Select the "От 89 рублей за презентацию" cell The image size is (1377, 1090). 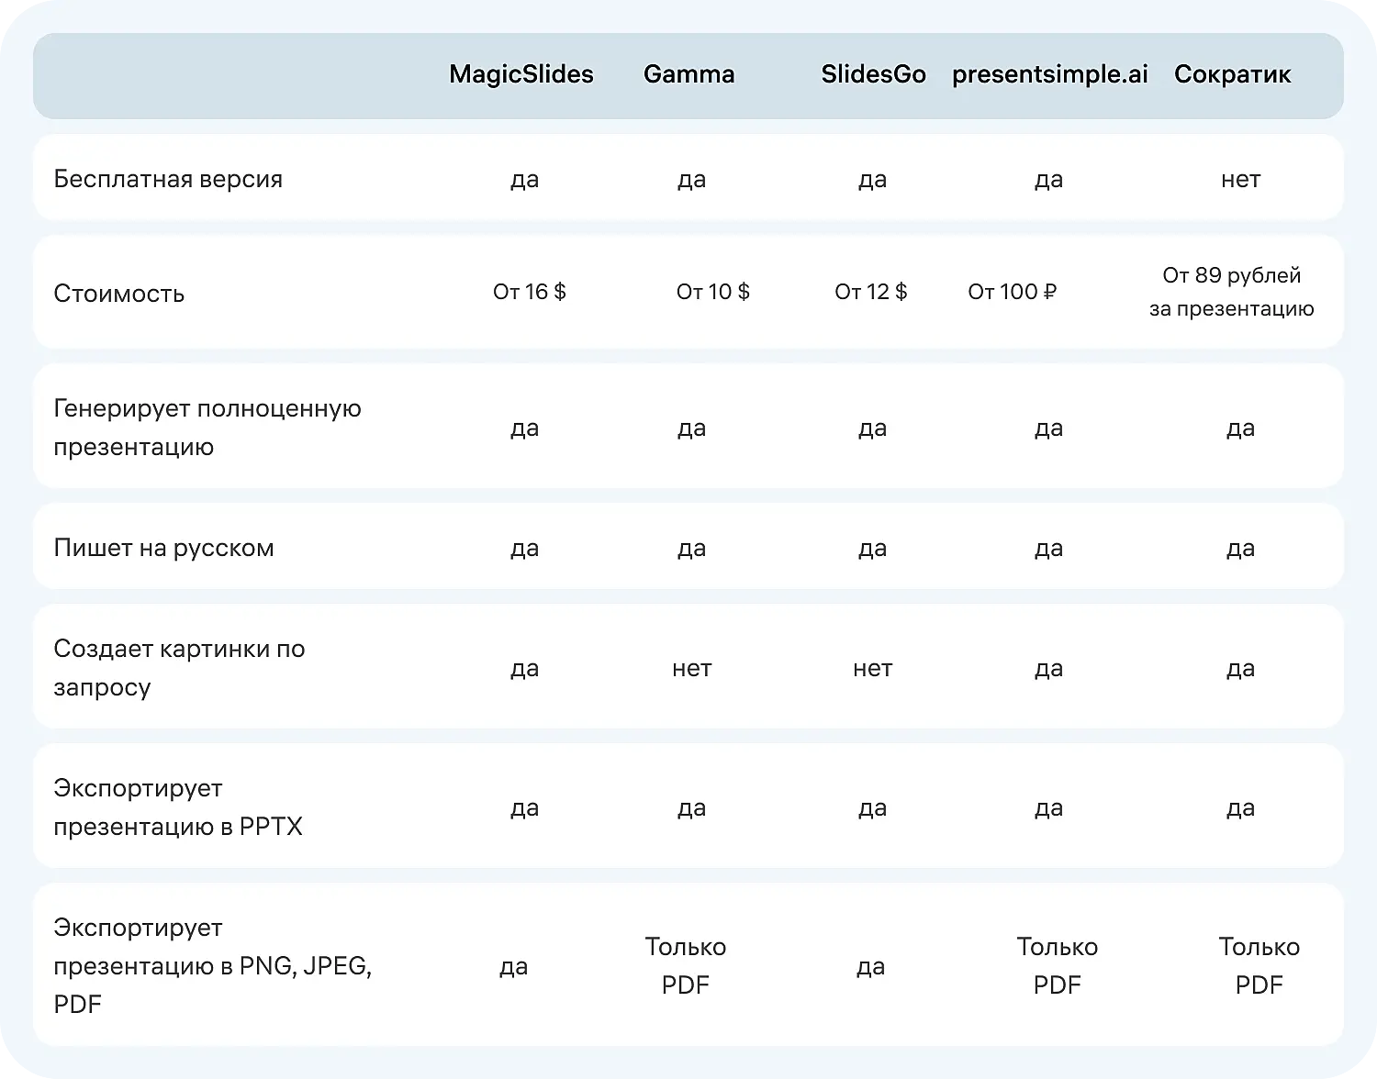pyautogui.click(x=1231, y=292)
